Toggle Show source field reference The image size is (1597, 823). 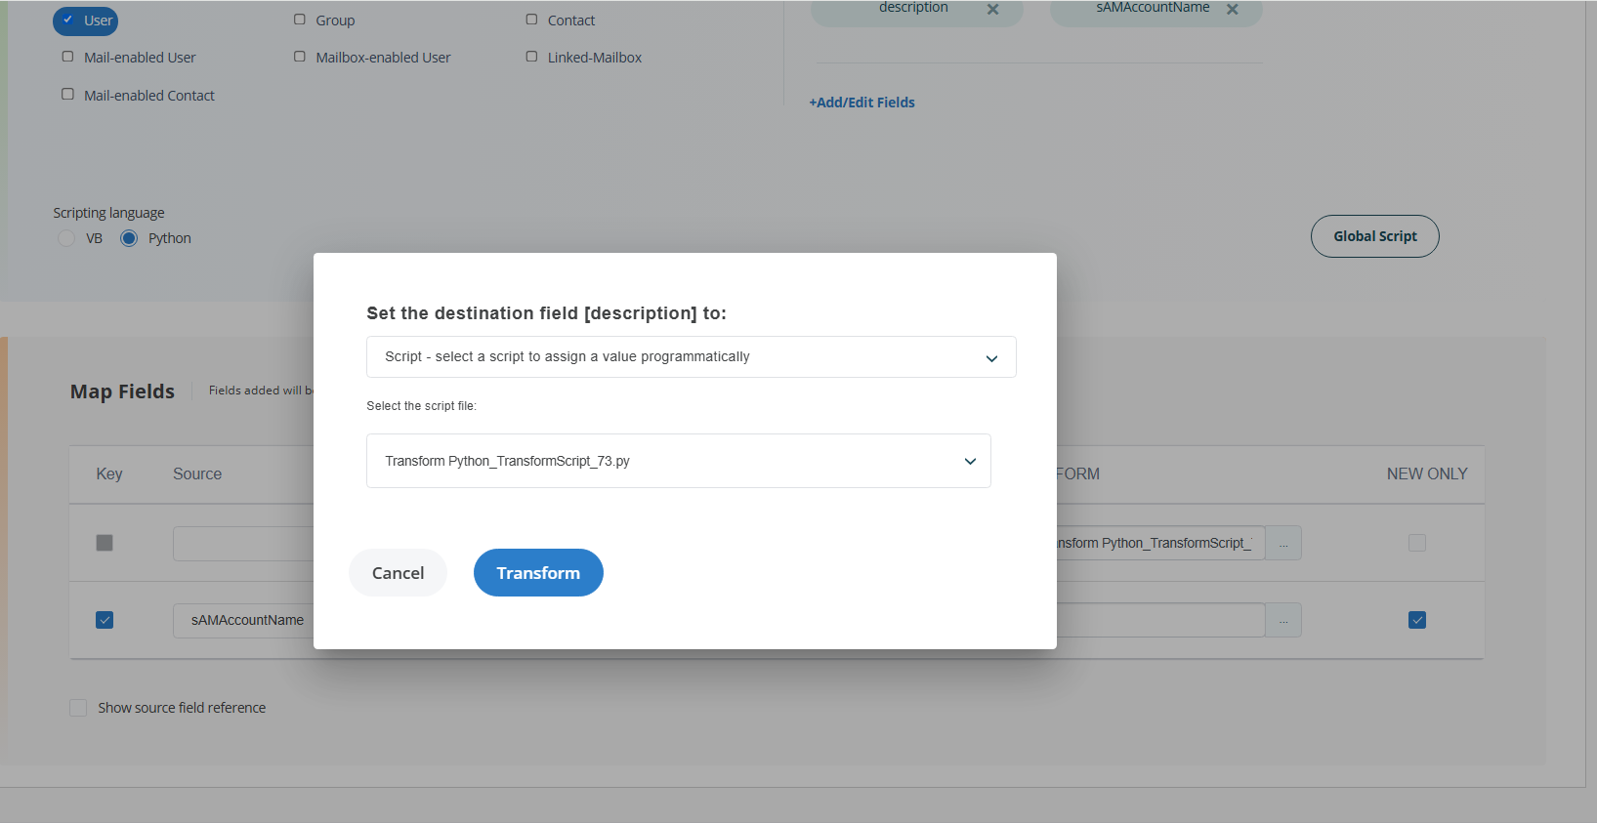(78, 708)
